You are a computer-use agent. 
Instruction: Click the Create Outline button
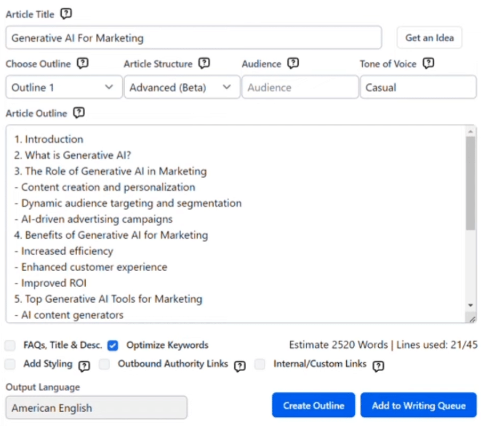[x=314, y=405]
